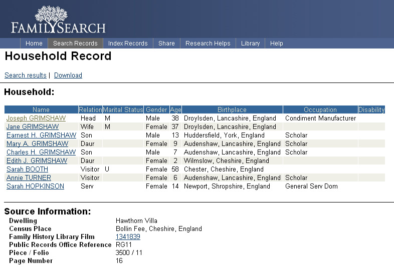View Earnest H. GRIMSHAW's record
This screenshot has height=267, width=394.
pyautogui.click(x=41, y=135)
